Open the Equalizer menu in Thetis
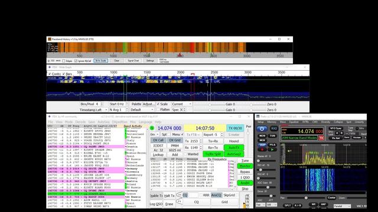Image resolution: width=378 pixels, height=212 pixels. coord(294,122)
